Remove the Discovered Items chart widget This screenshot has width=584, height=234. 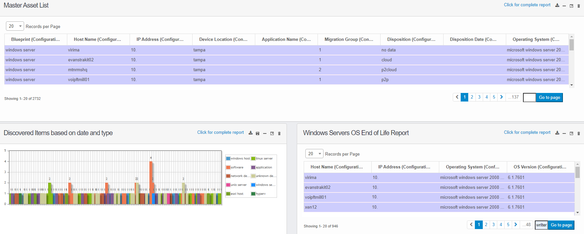279,133
